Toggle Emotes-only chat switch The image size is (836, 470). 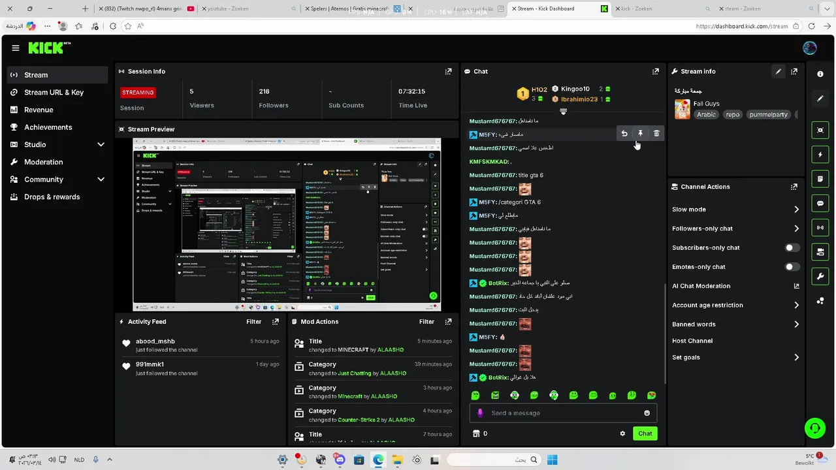[x=792, y=267]
